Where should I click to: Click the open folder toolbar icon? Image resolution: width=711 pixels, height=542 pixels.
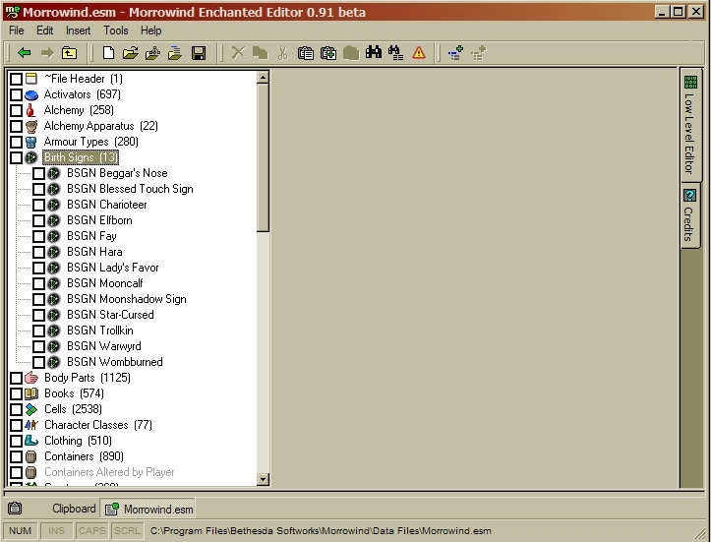(x=130, y=53)
